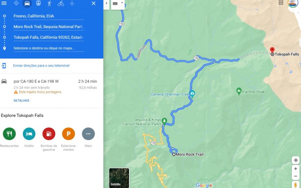The width and height of the screenshot is (301, 188).
Task: Pick flights travel mode airplane icon
Action: [72, 3]
